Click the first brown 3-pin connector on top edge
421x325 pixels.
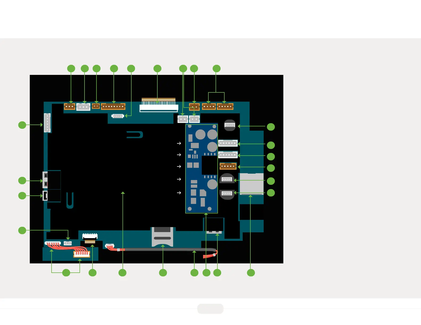70,106
